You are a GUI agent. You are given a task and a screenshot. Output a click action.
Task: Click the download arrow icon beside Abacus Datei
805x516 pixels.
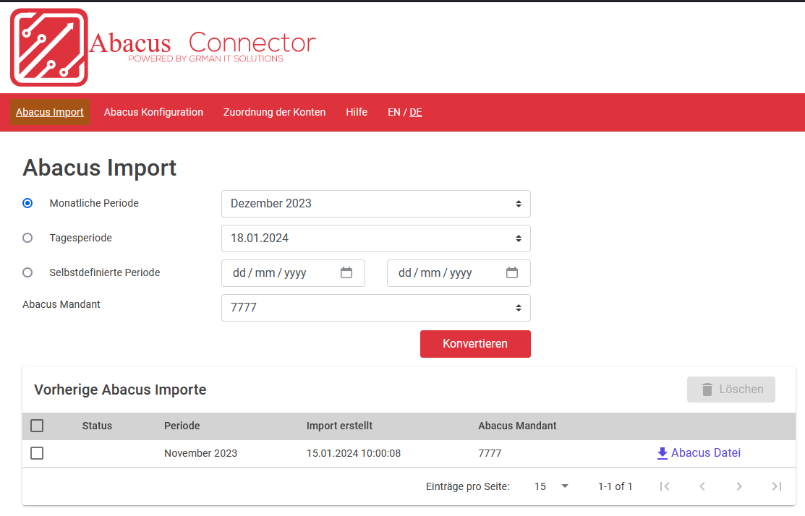coord(663,453)
